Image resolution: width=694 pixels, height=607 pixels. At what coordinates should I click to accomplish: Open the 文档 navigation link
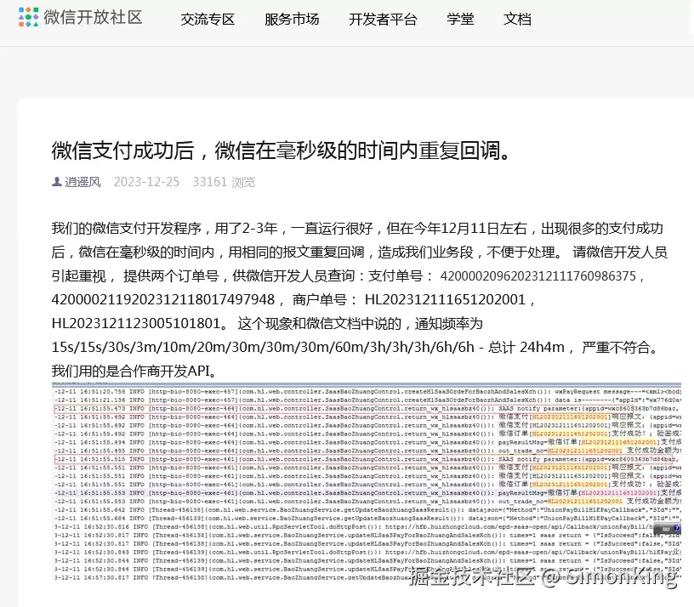coord(517,19)
